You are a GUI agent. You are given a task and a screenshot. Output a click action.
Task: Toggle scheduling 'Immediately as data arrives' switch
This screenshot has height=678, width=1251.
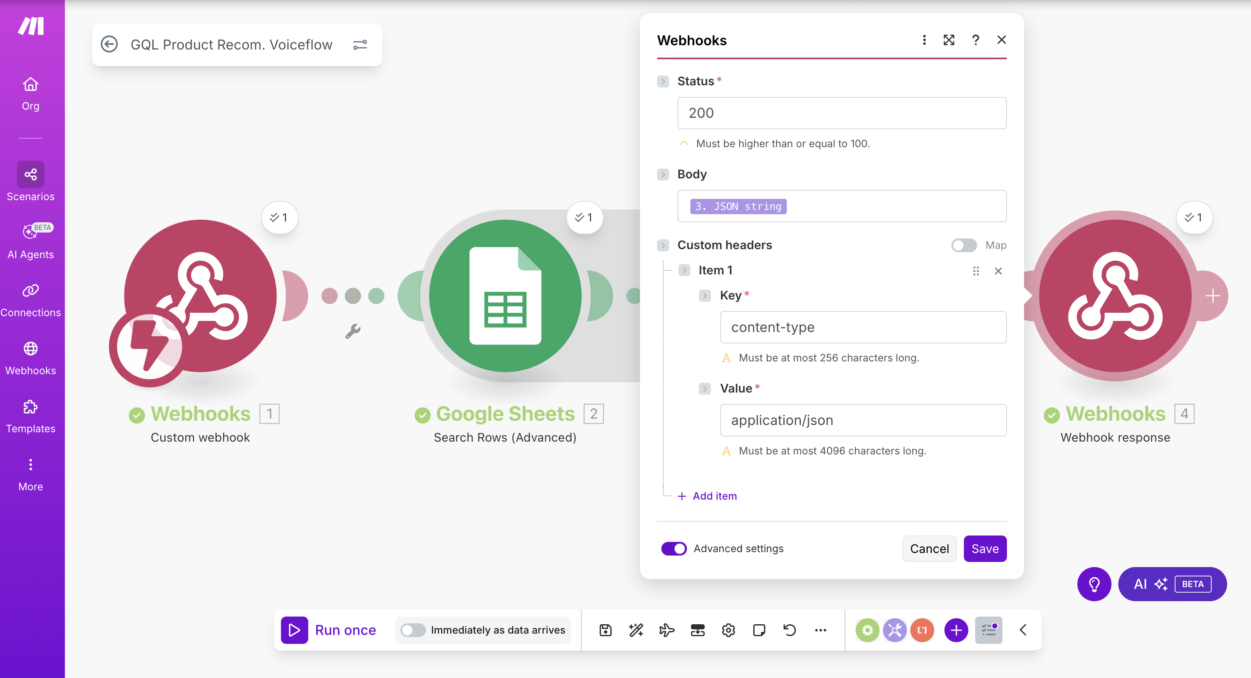[413, 630]
